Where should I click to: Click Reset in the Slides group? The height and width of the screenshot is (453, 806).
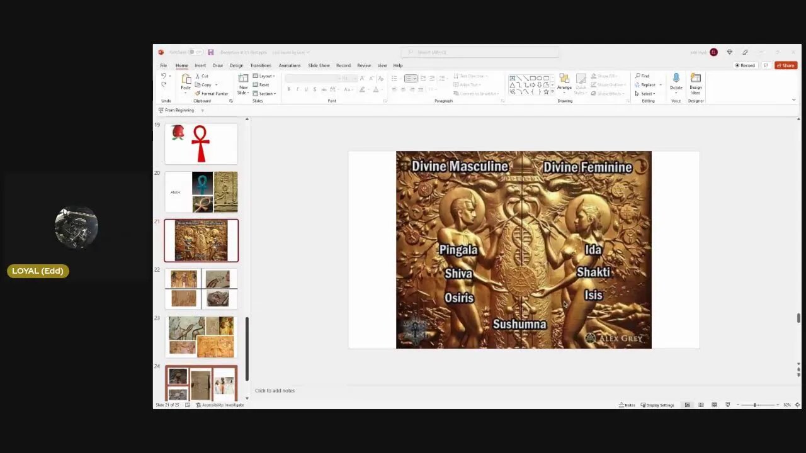(261, 85)
